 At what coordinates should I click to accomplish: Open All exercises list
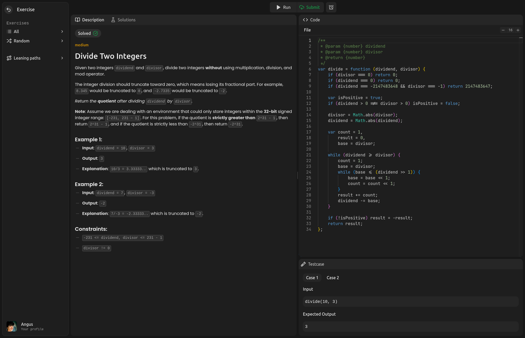pos(35,31)
